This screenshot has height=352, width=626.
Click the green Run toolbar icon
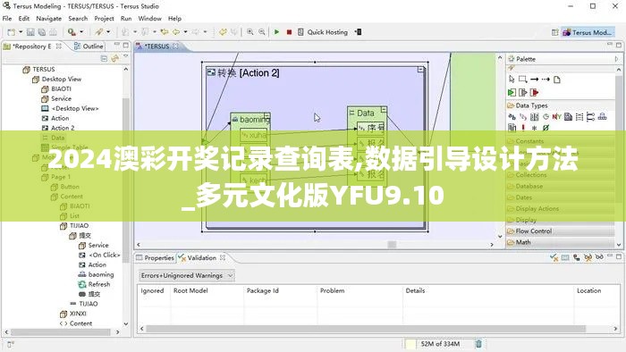(276, 32)
